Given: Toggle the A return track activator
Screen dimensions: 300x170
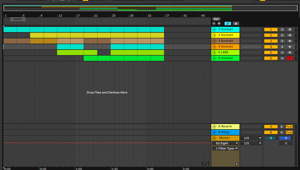Looking at the screenshot, I should tap(271, 127).
